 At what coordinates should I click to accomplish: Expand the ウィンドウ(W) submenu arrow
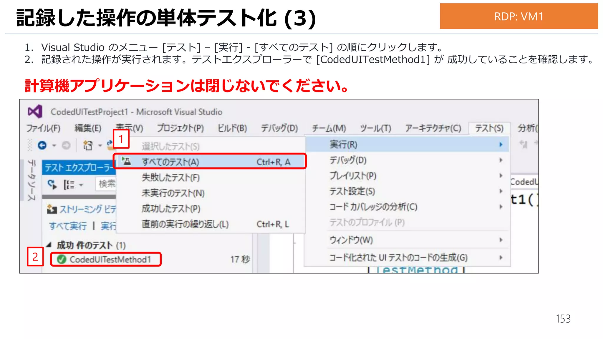501,240
